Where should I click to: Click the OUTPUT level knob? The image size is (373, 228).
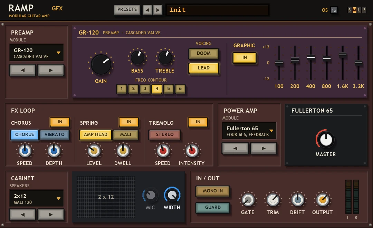tap(323, 200)
